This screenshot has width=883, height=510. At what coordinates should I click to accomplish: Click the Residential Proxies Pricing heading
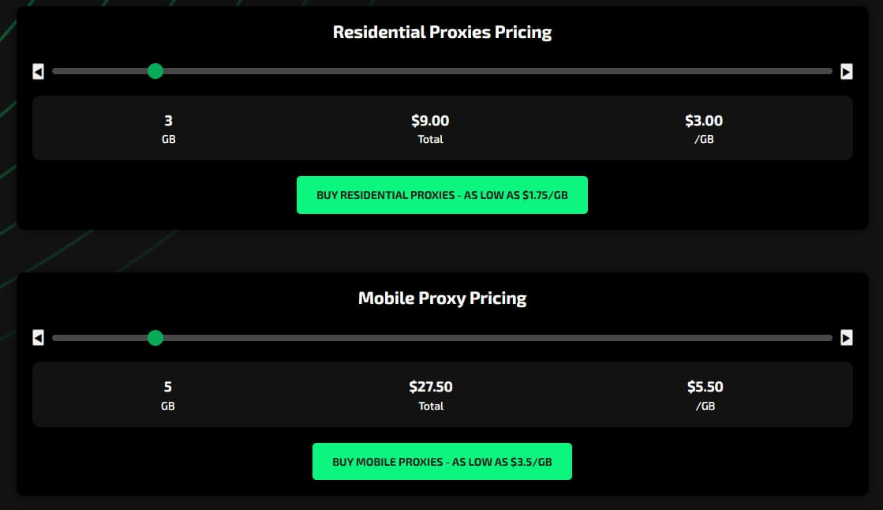(x=442, y=32)
